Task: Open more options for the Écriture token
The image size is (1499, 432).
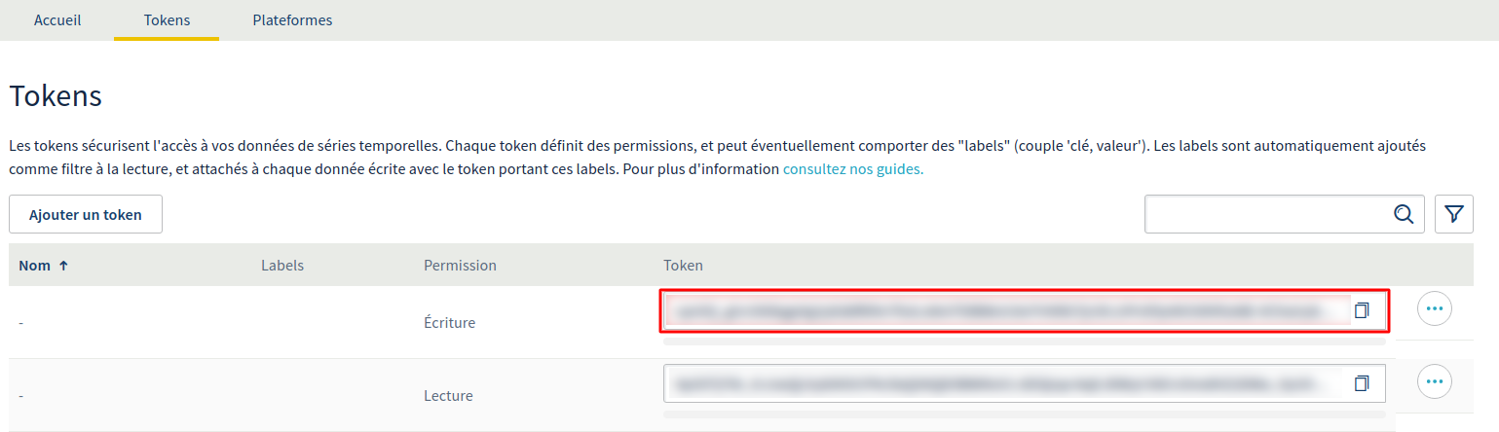Action: coord(1434,308)
